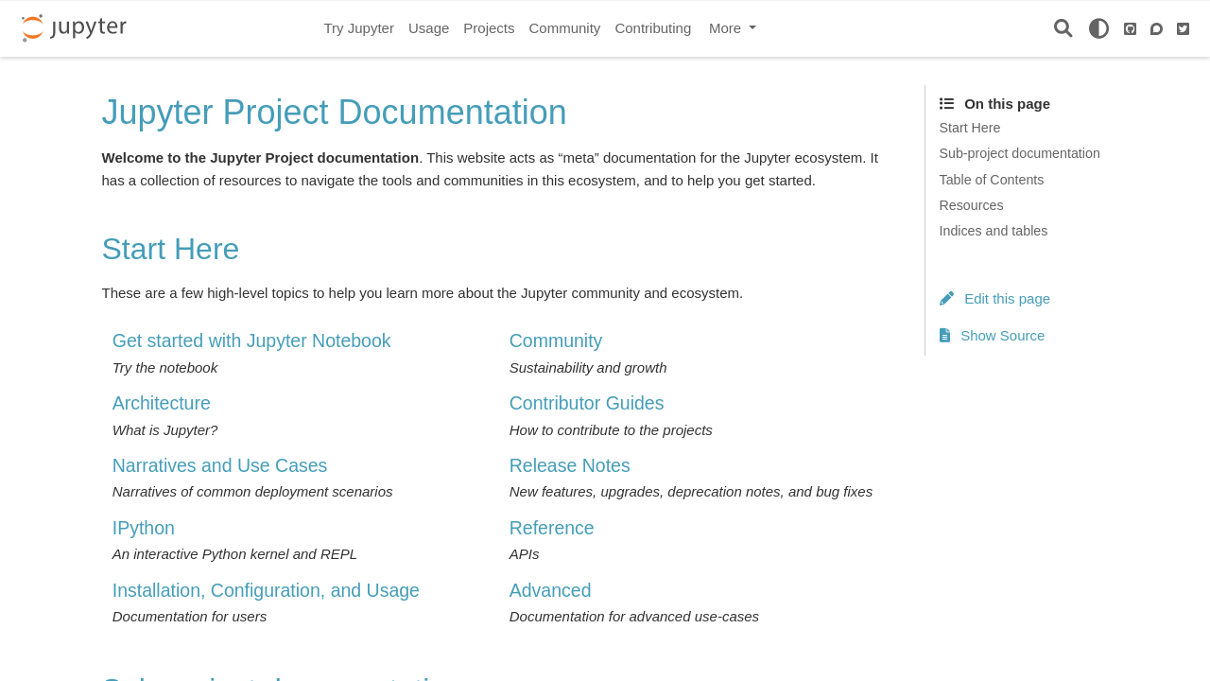The width and height of the screenshot is (1210, 681).
Task: Go to Resources in On this page
Action: [971, 205]
